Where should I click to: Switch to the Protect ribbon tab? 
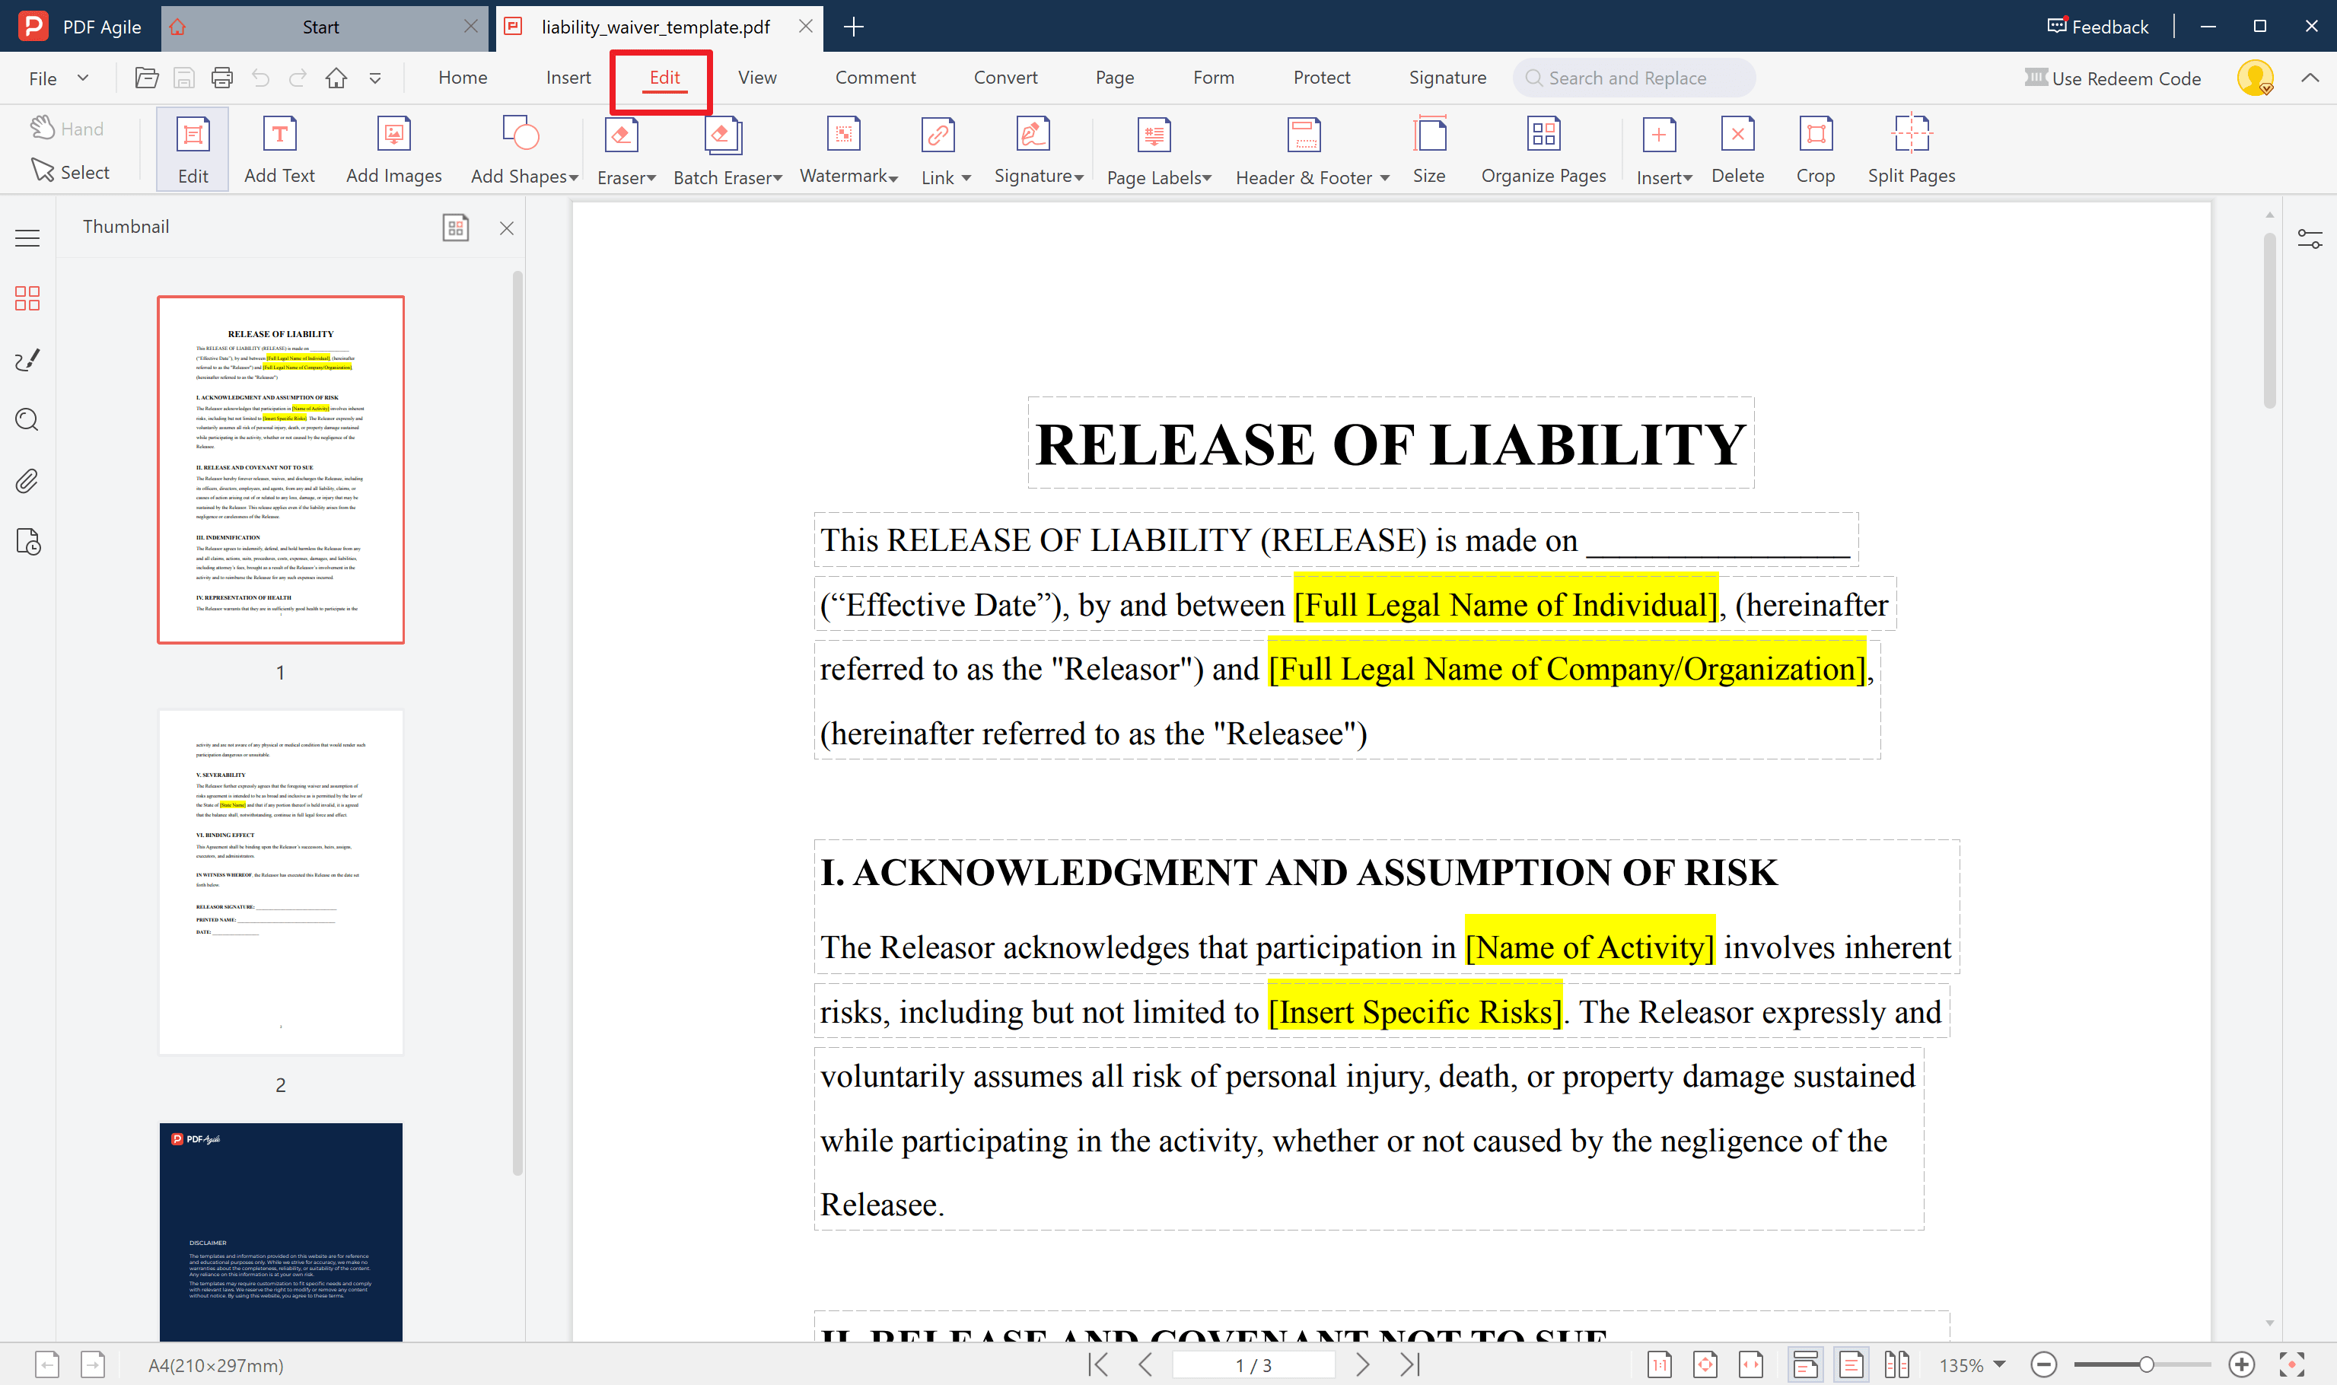coord(1320,78)
